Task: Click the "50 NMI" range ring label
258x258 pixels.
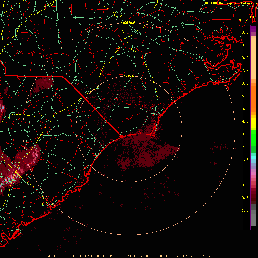Action: click(129, 76)
